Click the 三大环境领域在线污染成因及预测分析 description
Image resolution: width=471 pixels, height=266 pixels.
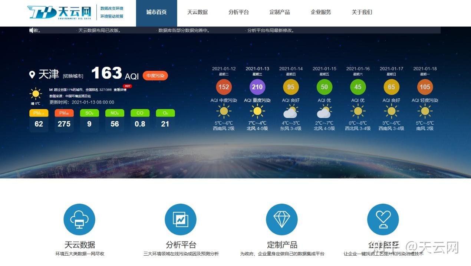(181, 254)
